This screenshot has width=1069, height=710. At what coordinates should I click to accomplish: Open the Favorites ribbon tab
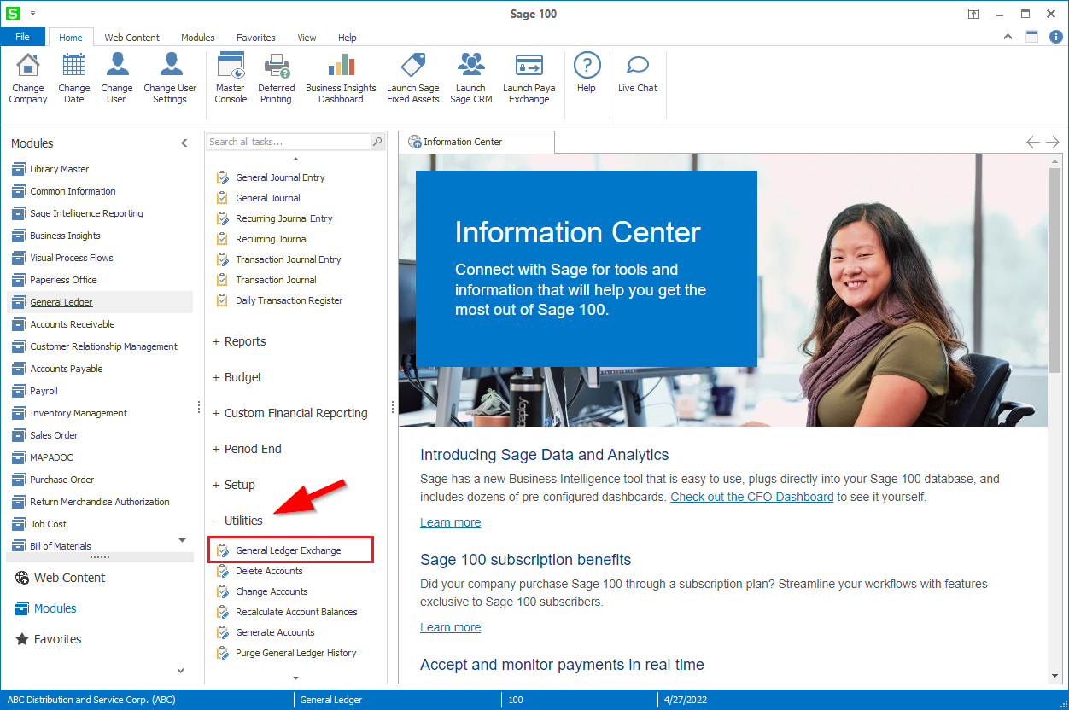coord(256,38)
